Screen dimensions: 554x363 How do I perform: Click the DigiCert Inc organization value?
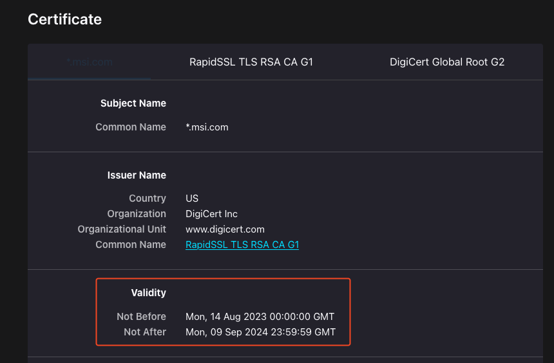point(212,214)
